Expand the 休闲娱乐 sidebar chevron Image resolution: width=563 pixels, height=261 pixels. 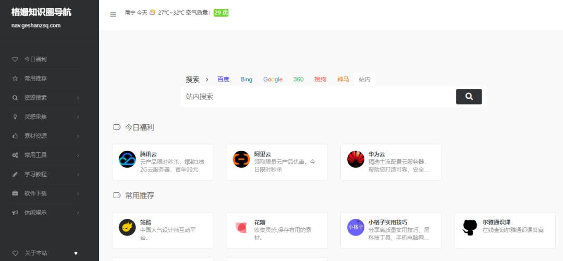click(78, 213)
